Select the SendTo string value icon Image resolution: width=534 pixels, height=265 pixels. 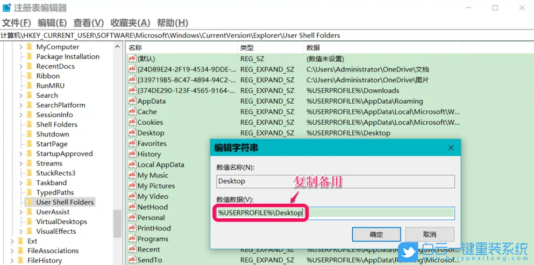(132, 260)
